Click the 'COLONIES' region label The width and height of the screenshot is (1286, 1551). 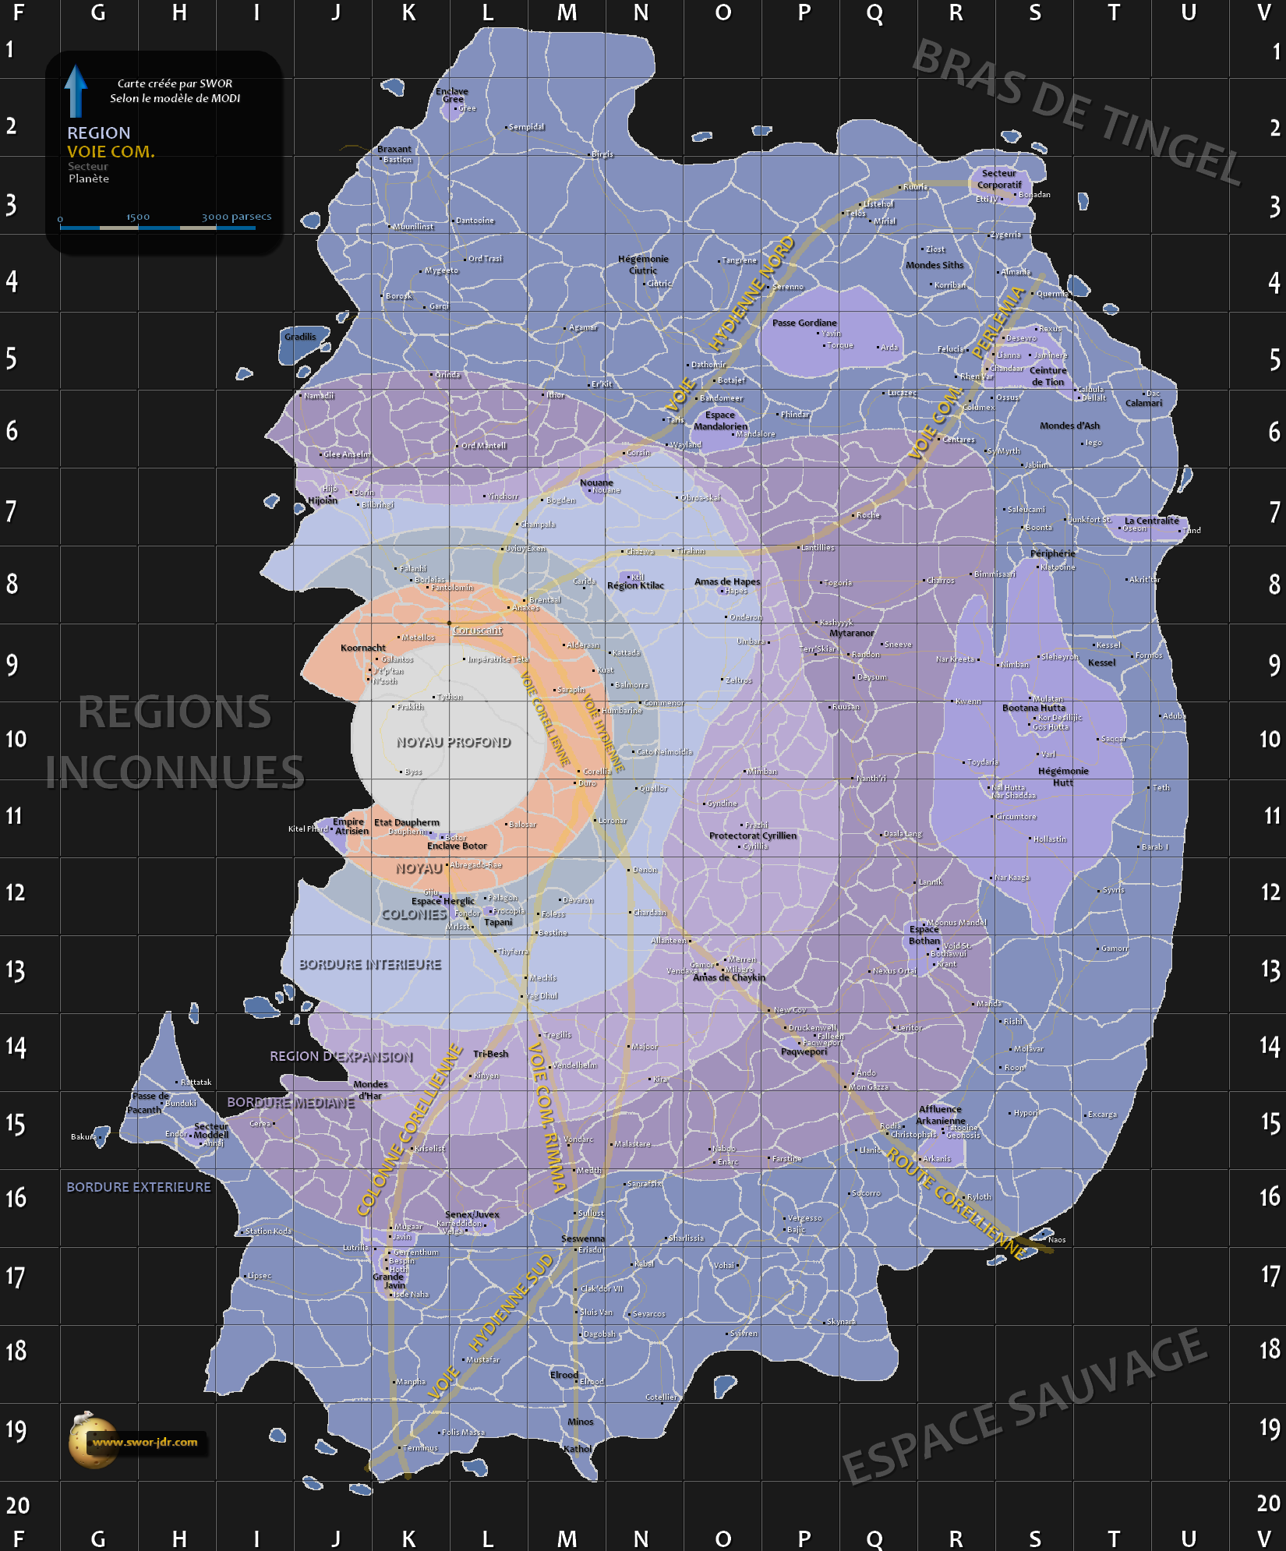[414, 914]
